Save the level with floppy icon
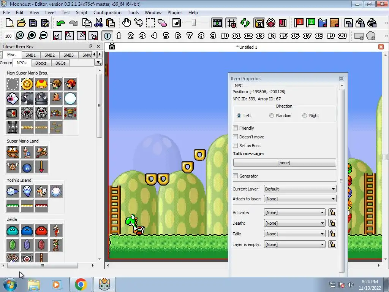This screenshot has width=389, height=292. [x=33, y=23]
